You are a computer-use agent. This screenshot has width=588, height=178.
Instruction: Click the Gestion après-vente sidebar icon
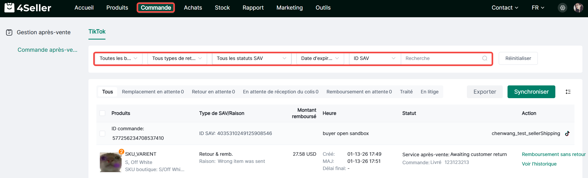(9, 32)
